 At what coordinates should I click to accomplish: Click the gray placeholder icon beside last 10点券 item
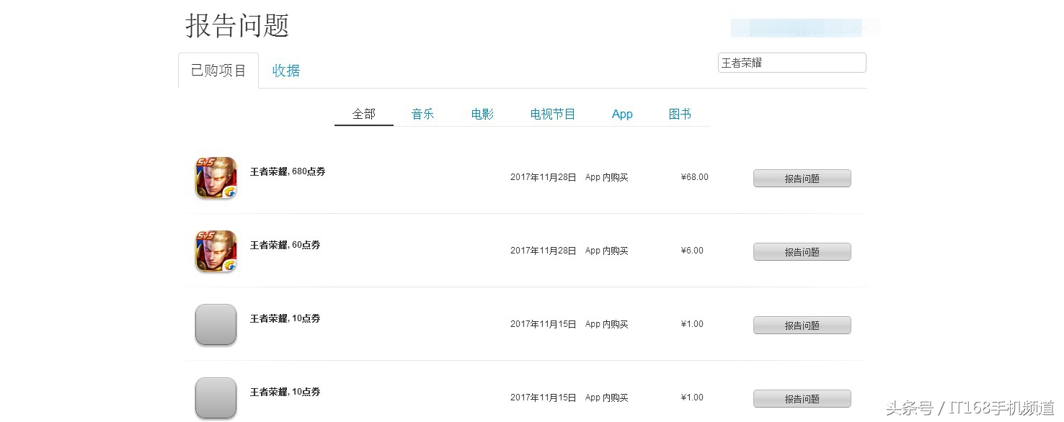click(x=216, y=398)
